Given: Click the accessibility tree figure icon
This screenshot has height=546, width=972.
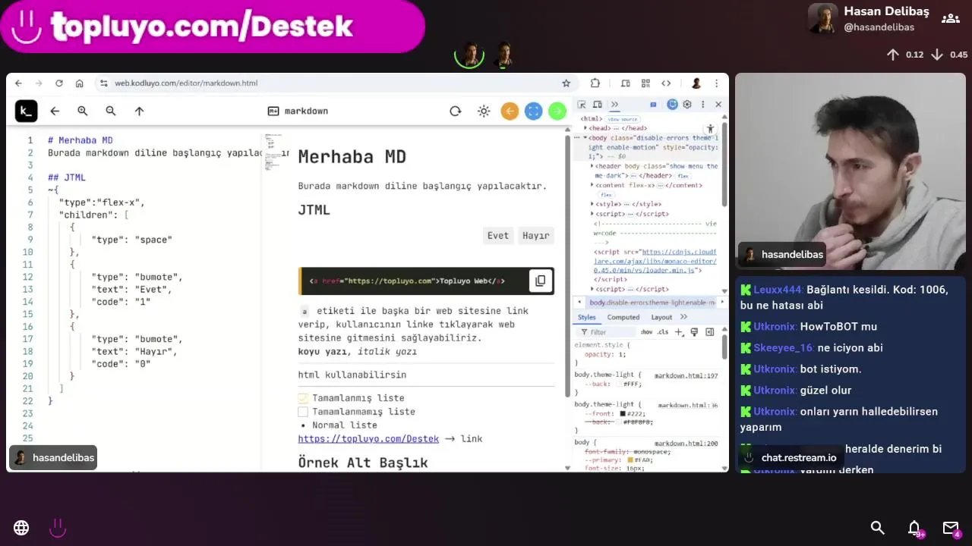Looking at the screenshot, I should 710,129.
